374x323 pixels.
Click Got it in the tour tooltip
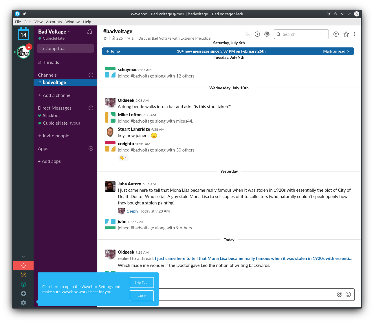[142, 296]
